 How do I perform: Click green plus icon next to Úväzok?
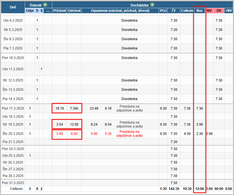coord(45,5)
